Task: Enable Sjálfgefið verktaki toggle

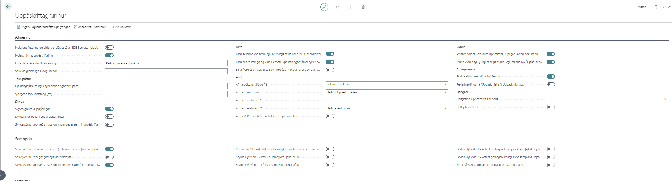Action: click(551, 107)
